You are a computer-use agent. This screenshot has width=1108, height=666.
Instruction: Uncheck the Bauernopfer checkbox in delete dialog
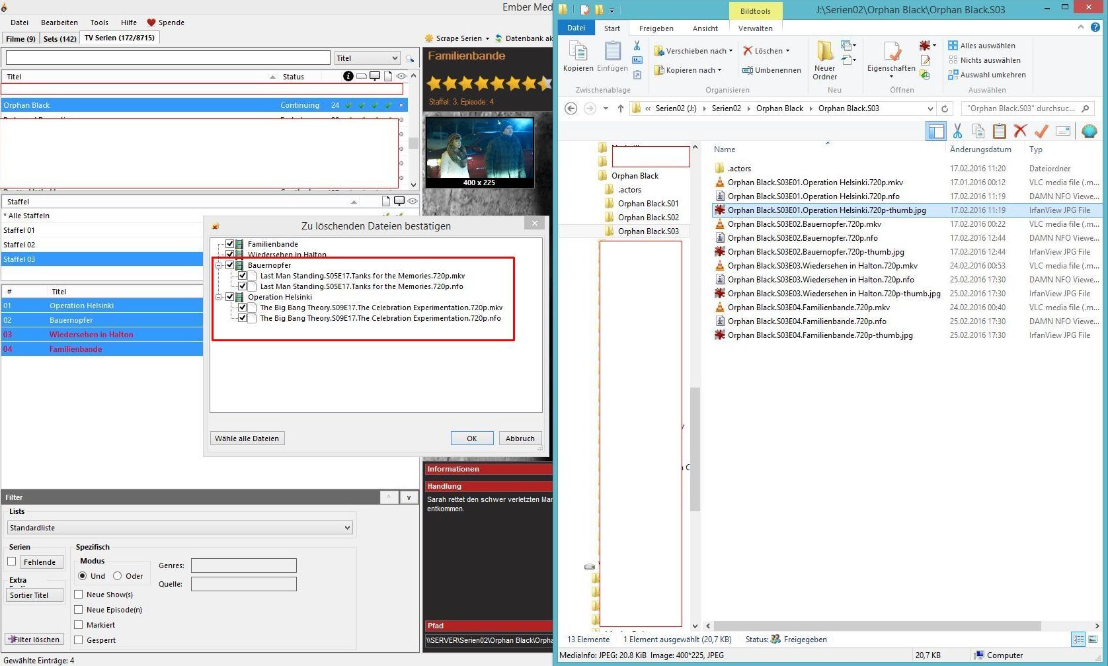coord(229,265)
